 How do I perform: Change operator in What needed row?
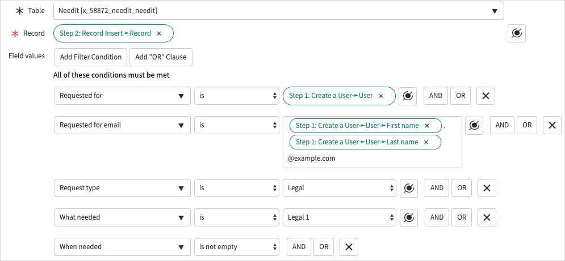pyautogui.click(x=237, y=218)
